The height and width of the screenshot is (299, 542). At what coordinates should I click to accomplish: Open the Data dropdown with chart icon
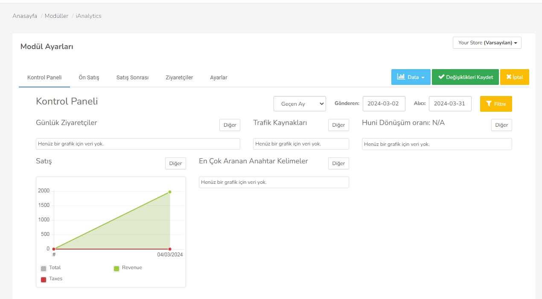[x=411, y=77]
